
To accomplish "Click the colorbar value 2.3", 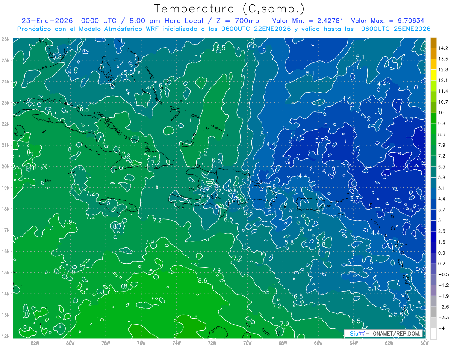I will pos(442,231).
